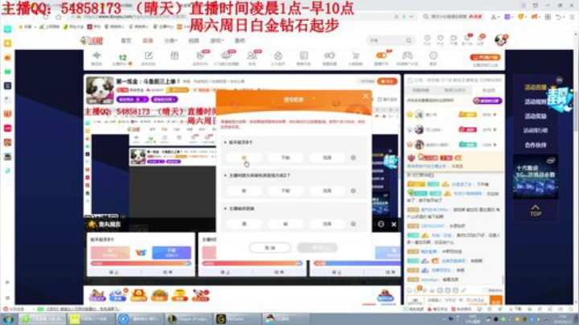Click the blue progress bar on third prediction card
Viewport: 579px width, 325px height.
357,263
